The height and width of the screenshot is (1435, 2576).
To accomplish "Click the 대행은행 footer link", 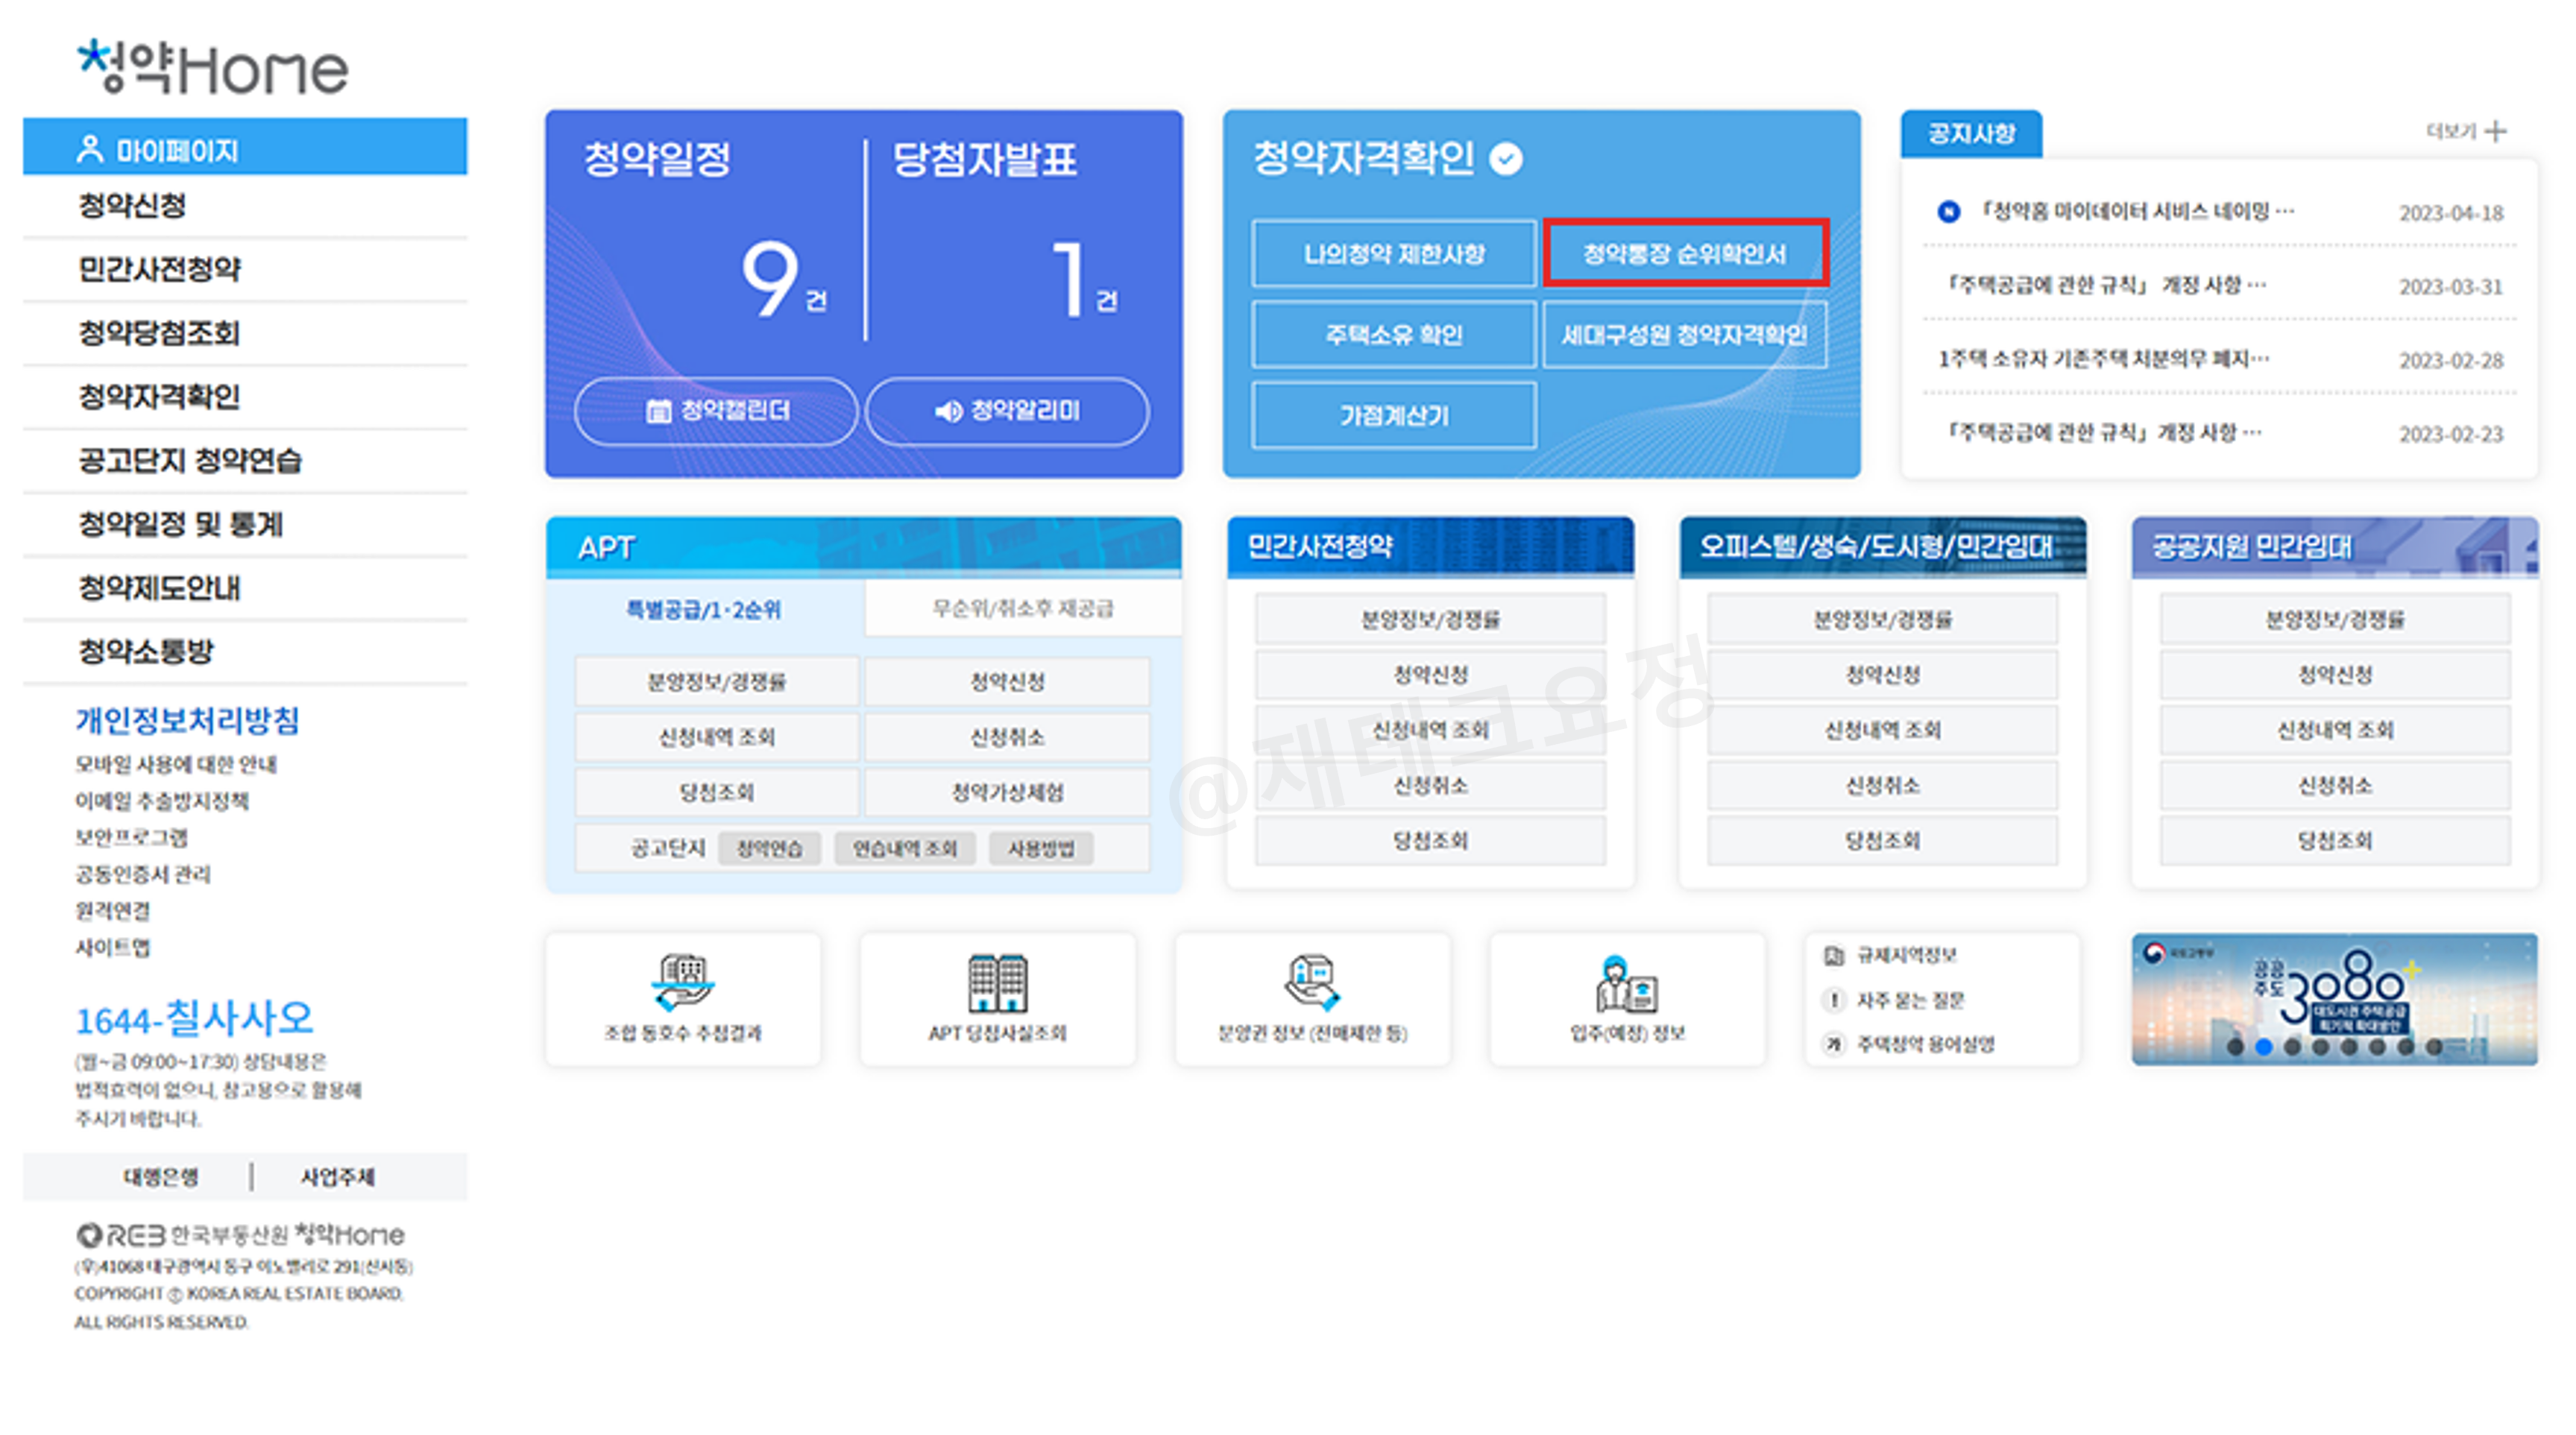I will 160,1177.
